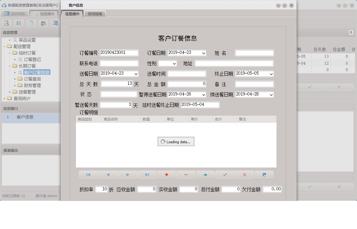The height and width of the screenshot is (229, 357).
Task: Click the 折扣率 discount rate field
Action: 101,189
